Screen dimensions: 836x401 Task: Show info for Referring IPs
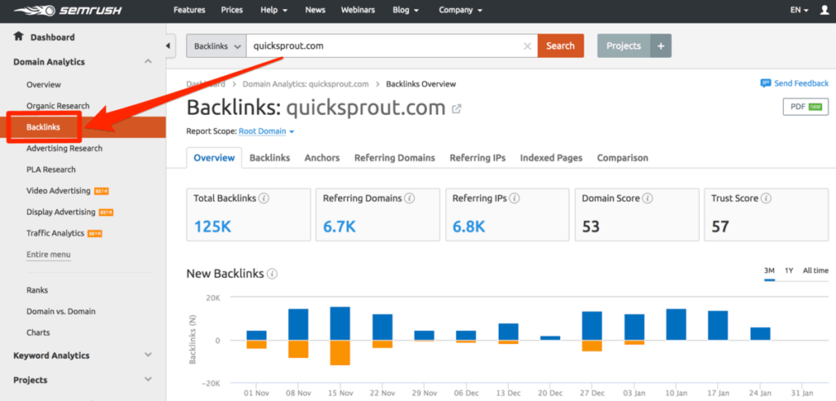pos(516,198)
